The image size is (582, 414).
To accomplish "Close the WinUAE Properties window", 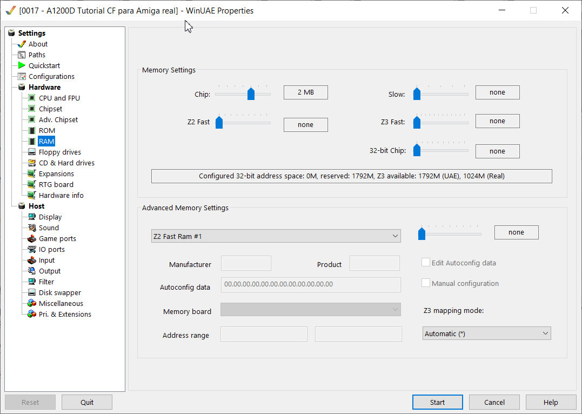I will click(565, 10).
